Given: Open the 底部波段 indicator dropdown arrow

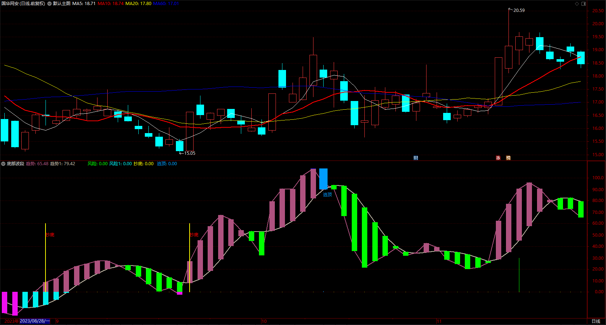Looking at the screenshot, I should click(x=3, y=164).
